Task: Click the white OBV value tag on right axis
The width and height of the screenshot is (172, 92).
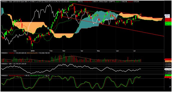Action: (x=167, y=69)
